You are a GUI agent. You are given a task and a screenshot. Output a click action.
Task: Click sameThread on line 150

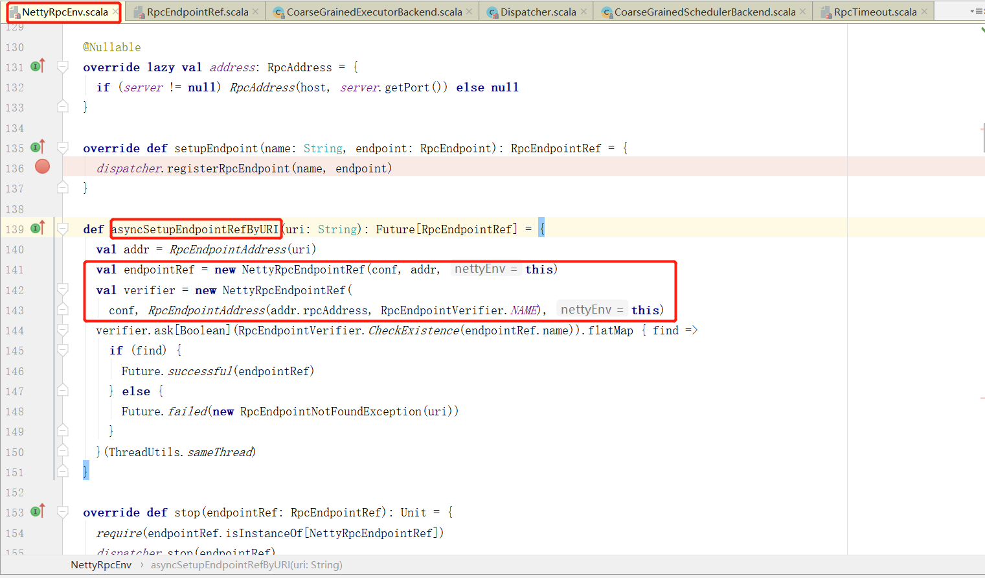tap(220, 452)
